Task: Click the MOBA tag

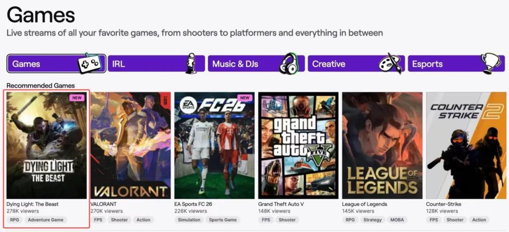Action: [396, 220]
